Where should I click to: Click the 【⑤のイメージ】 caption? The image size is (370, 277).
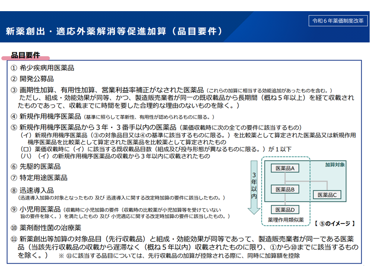point(334,223)
